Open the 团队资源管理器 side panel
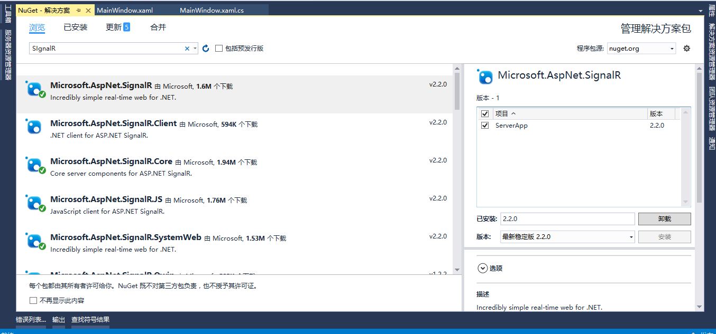Viewport: 716px width, 334px height. [x=711, y=108]
